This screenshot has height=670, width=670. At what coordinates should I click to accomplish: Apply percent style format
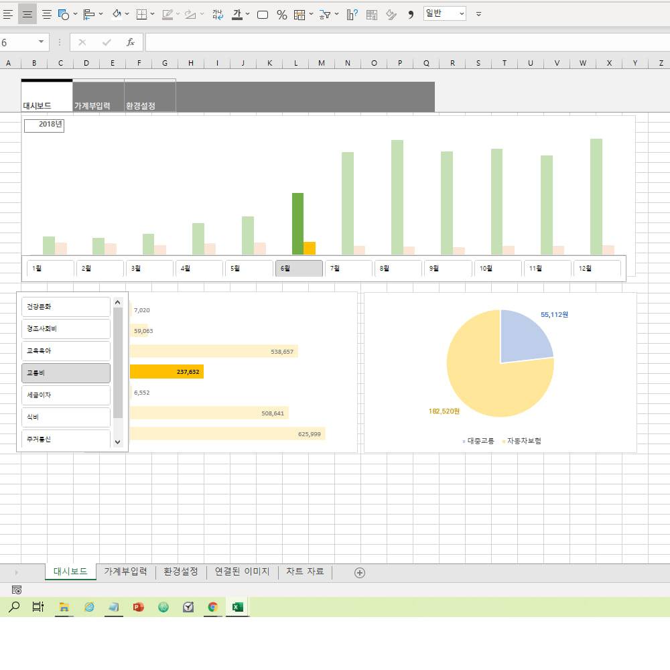click(x=282, y=15)
